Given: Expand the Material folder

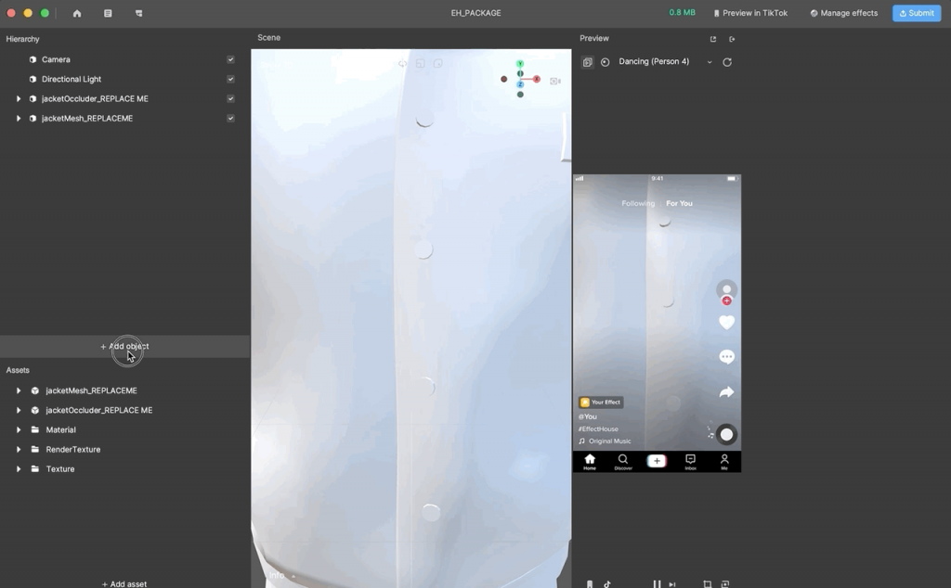Looking at the screenshot, I should click(x=19, y=429).
